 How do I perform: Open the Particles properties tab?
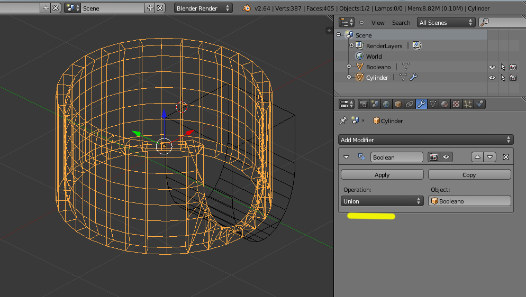[x=468, y=104]
